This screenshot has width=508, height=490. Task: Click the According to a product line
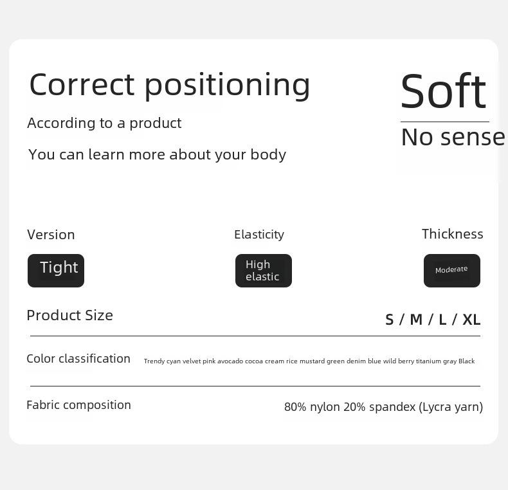tap(104, 123)
